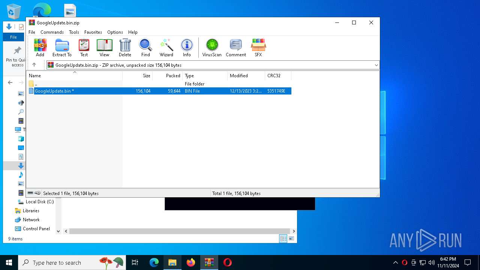Select Network in Explorer tree
Screen dimensions: 480x270
coord(31,220)
